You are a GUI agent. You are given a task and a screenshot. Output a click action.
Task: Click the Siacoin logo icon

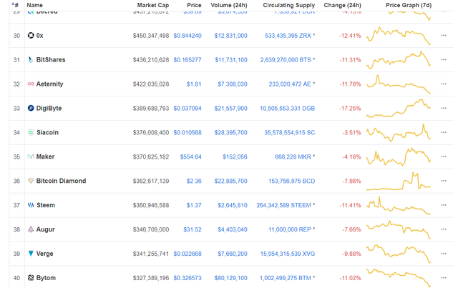31,132
